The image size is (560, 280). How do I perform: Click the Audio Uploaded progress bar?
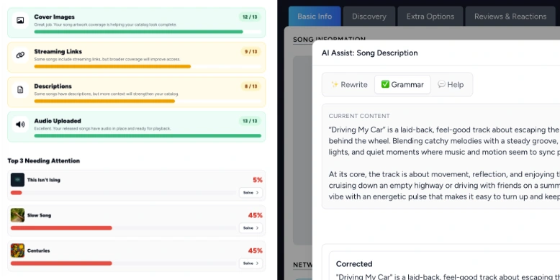pyautogui.click(x=148, y=136)
